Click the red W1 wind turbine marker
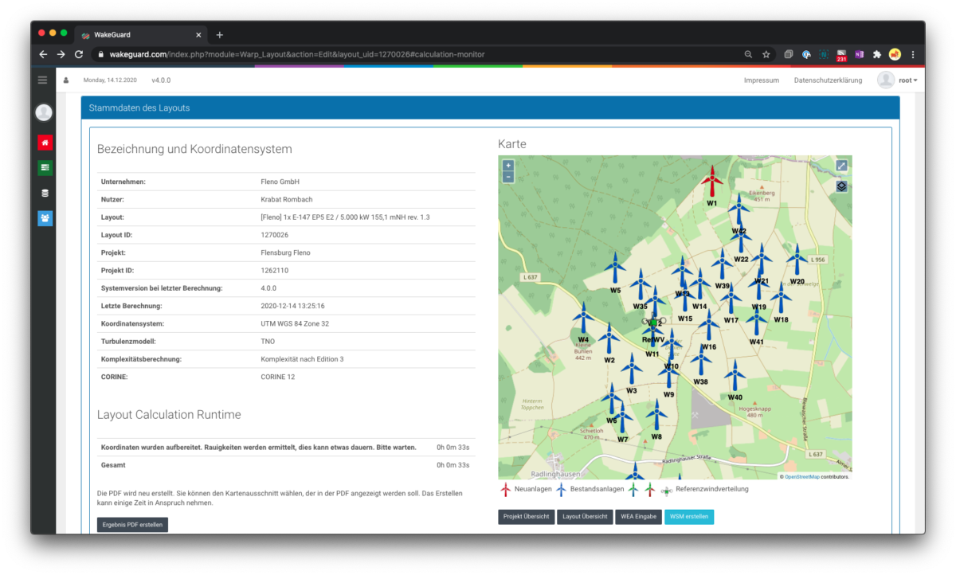Screen dimensions: 956x575 711,182
